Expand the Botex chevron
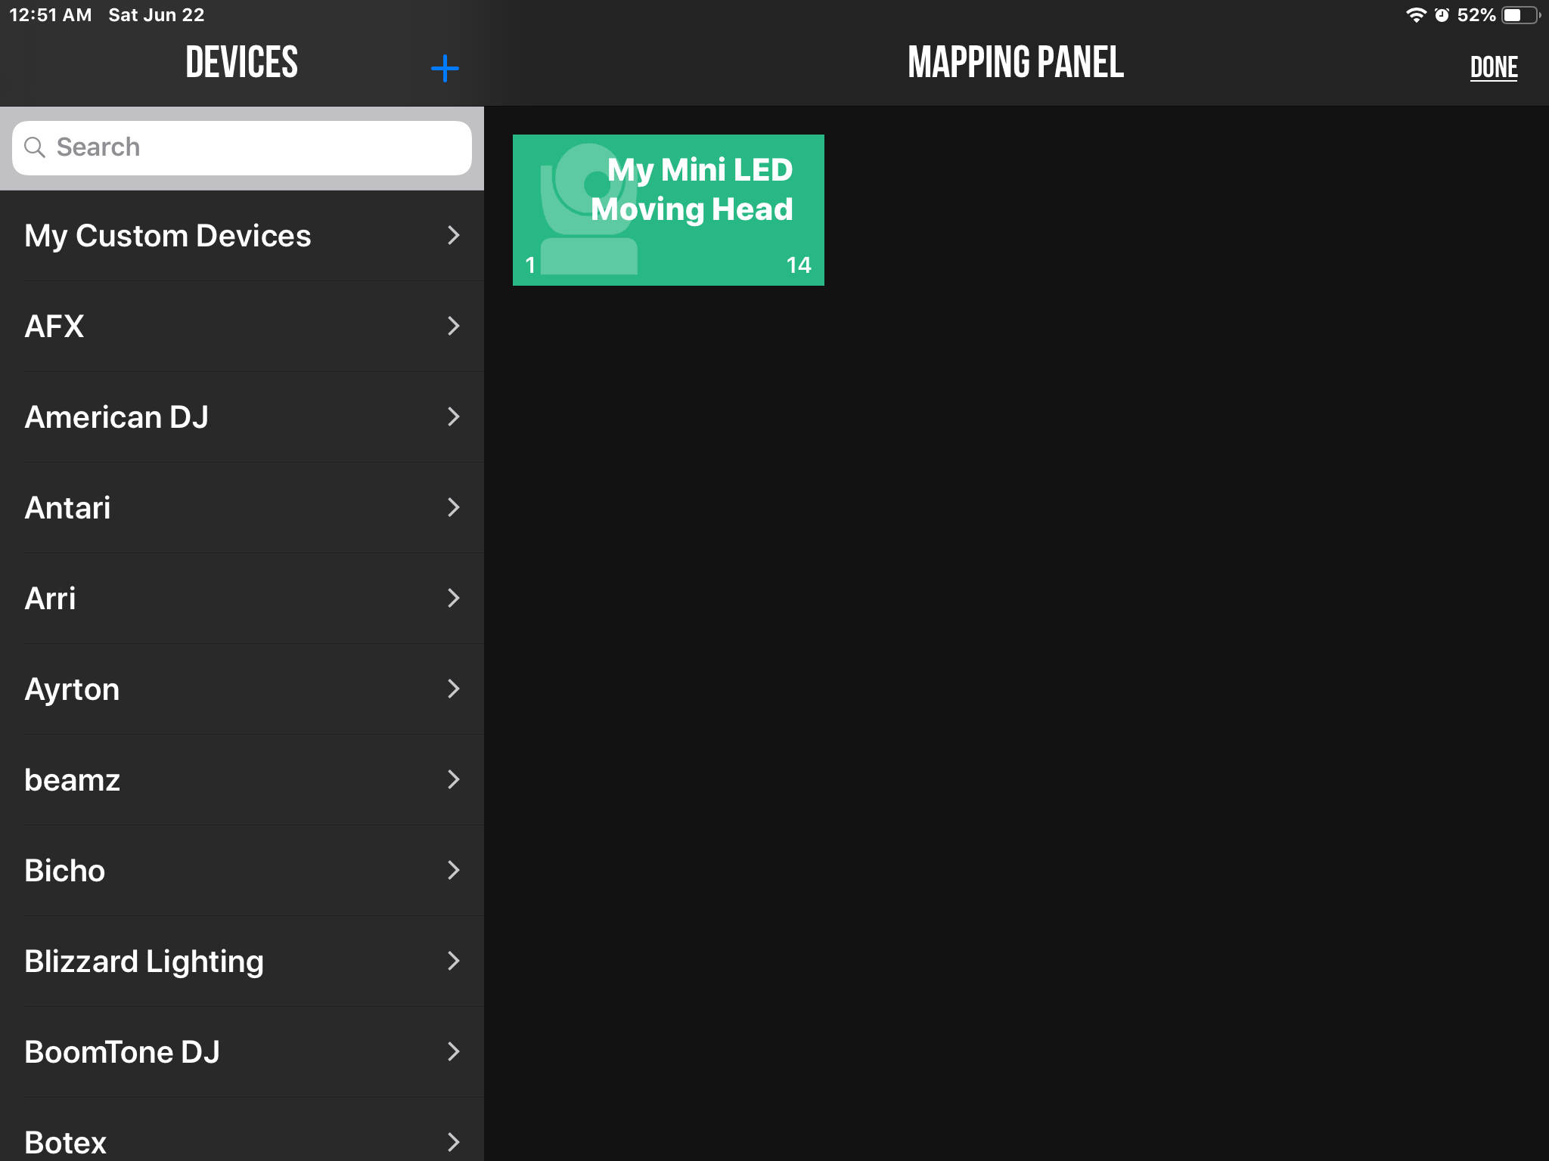The width and height of the screenshot is (1549, 1161). click(453, 1142)
